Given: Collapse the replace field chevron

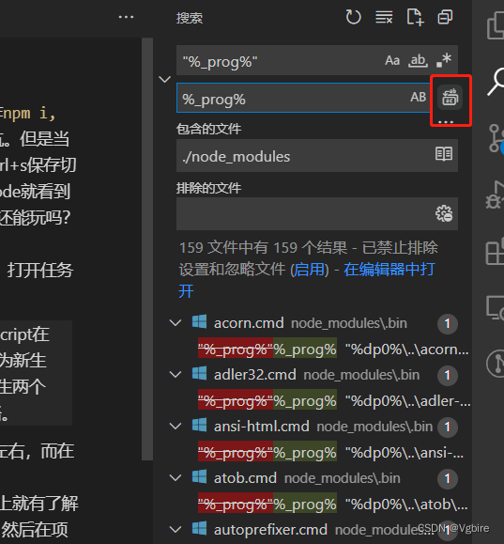Looking at the screenshot, I should coord(164,80).
